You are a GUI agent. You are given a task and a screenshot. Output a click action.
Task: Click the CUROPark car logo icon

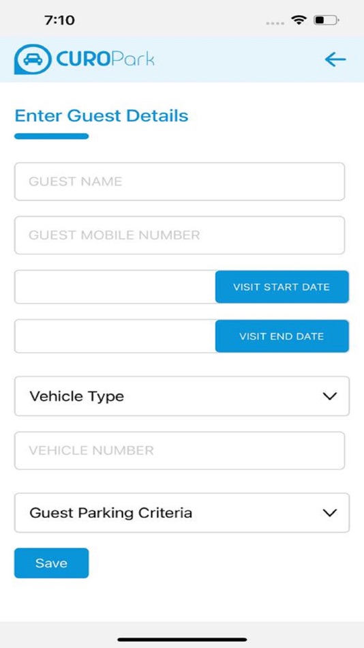pyautogui.click(x=33, y=59)
